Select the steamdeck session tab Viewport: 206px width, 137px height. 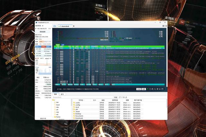tap(65, 26)
